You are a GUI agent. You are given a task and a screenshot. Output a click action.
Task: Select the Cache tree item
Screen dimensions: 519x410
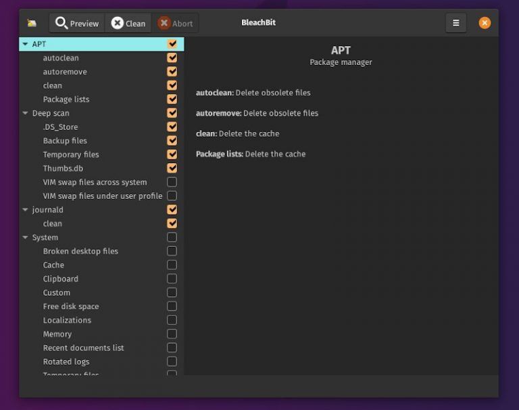[53, 265]
